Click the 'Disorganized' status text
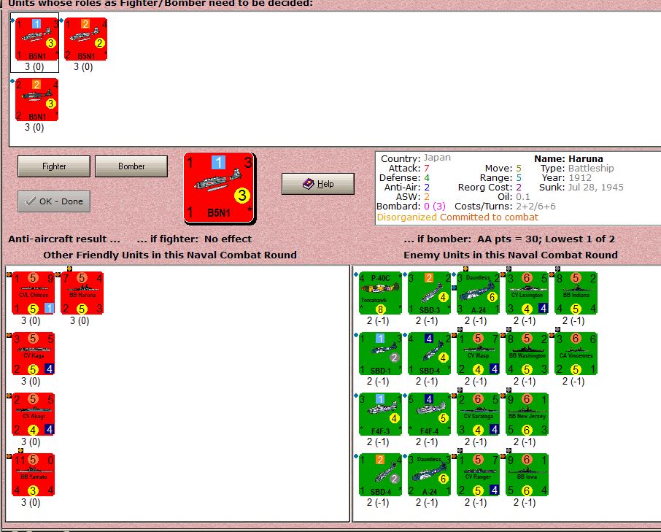Image resolution: width=661 pixels, height=532 pixels. tap(407, 217)
